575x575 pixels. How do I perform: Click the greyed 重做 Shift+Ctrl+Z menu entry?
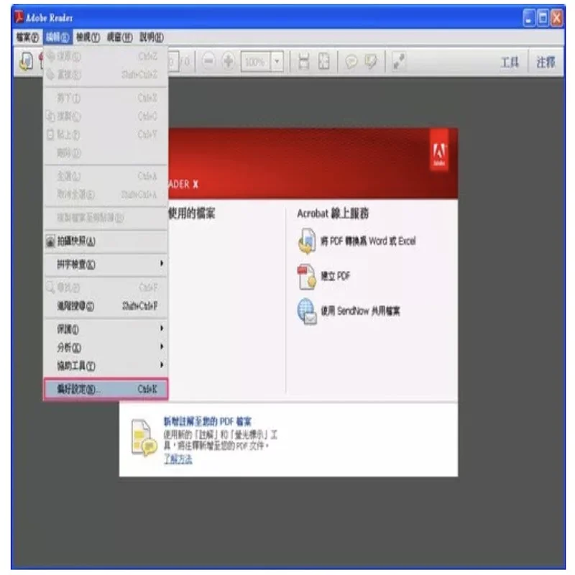(x=106, y=75)
